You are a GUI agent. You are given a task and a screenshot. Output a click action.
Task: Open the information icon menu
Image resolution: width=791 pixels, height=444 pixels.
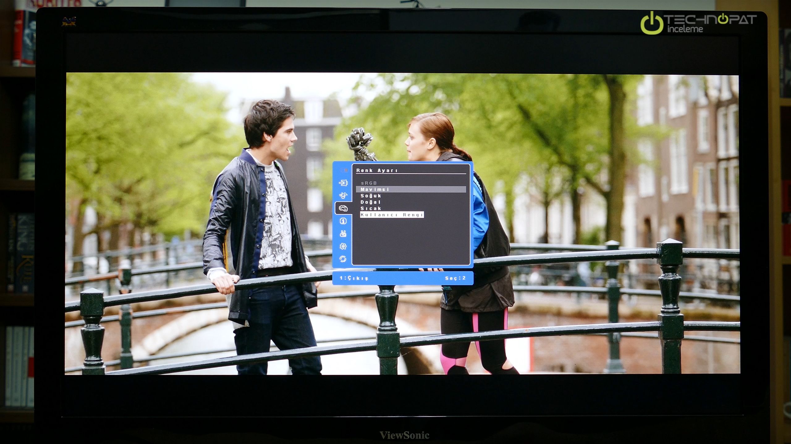343,221
